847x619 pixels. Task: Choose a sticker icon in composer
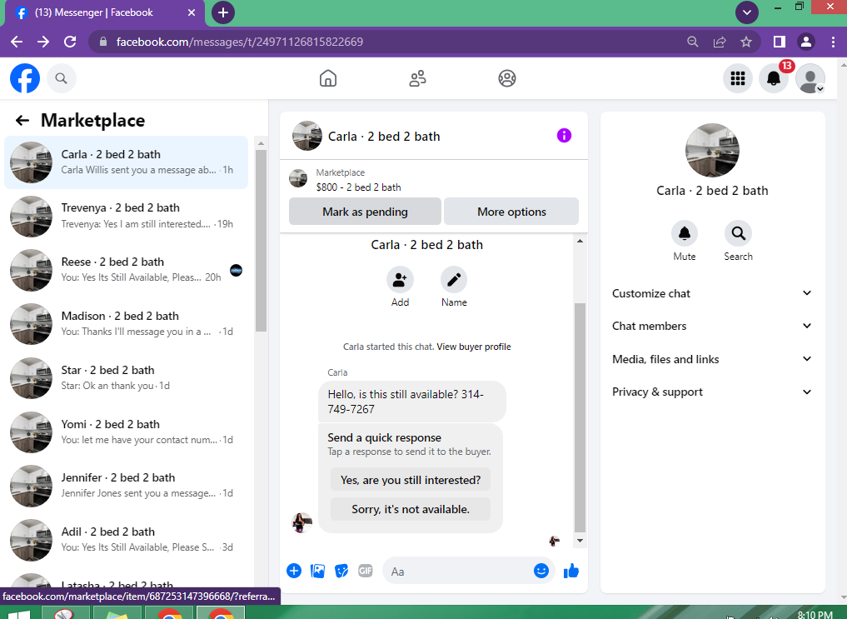[341, 571]
